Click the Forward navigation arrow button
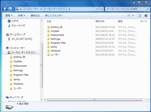The width and height of the screenshot is (151, 112). (x=10, y=9)
